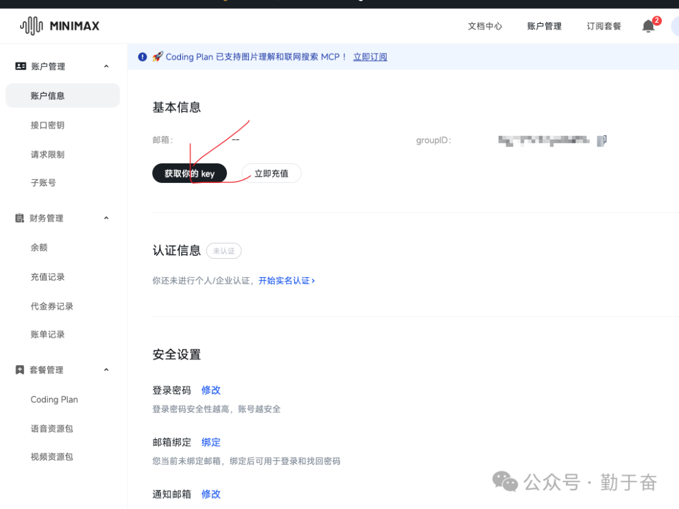Click the 套餐管理 sidebar section icon
This screenshot has width=679, height=509.
pos(19,369)
